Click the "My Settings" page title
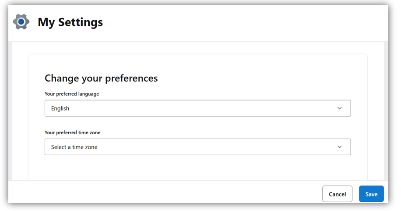This screenshot has height=211, width=401. [x=70, y=22]
